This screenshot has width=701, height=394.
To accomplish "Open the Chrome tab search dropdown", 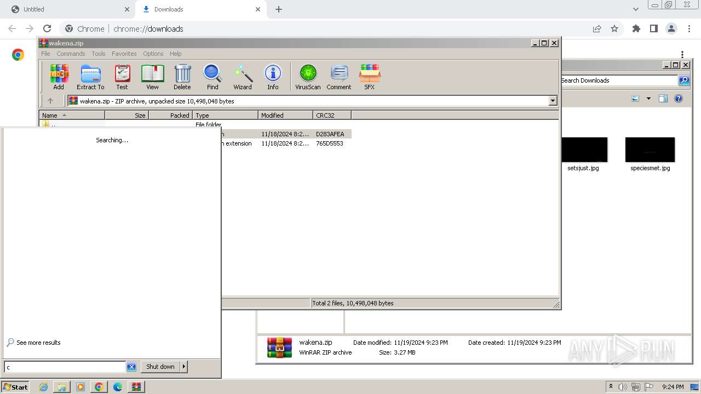I will (635, 9).
